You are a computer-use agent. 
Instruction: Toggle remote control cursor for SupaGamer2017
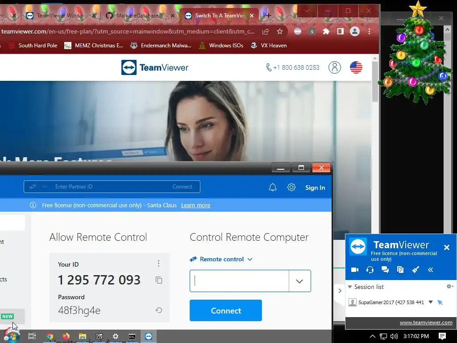pyautogui.click(x=440, y=302)
